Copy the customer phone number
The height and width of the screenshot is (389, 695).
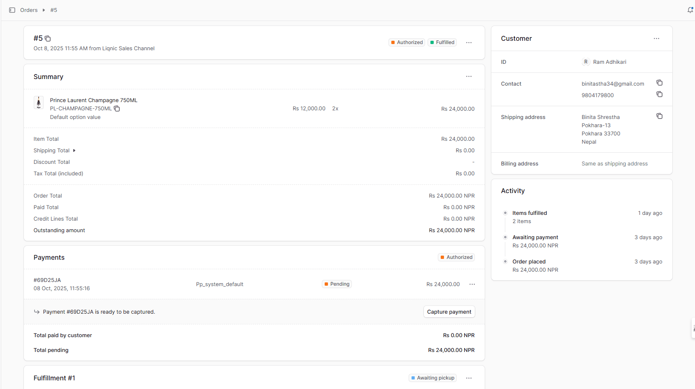coord(659,94)
